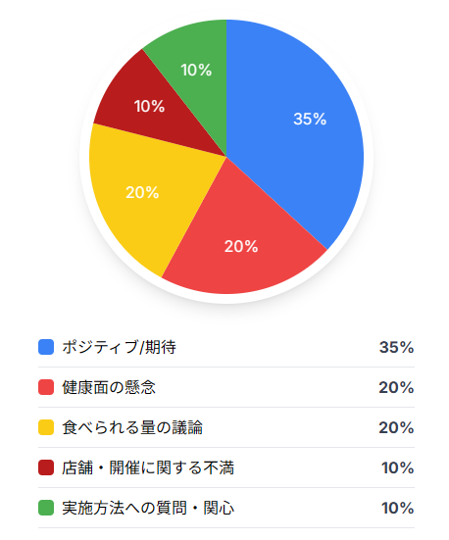Click the yellow swatch beside 食べられる量の議論
This screenshot has height=540, width=449.
click(46, 427)
